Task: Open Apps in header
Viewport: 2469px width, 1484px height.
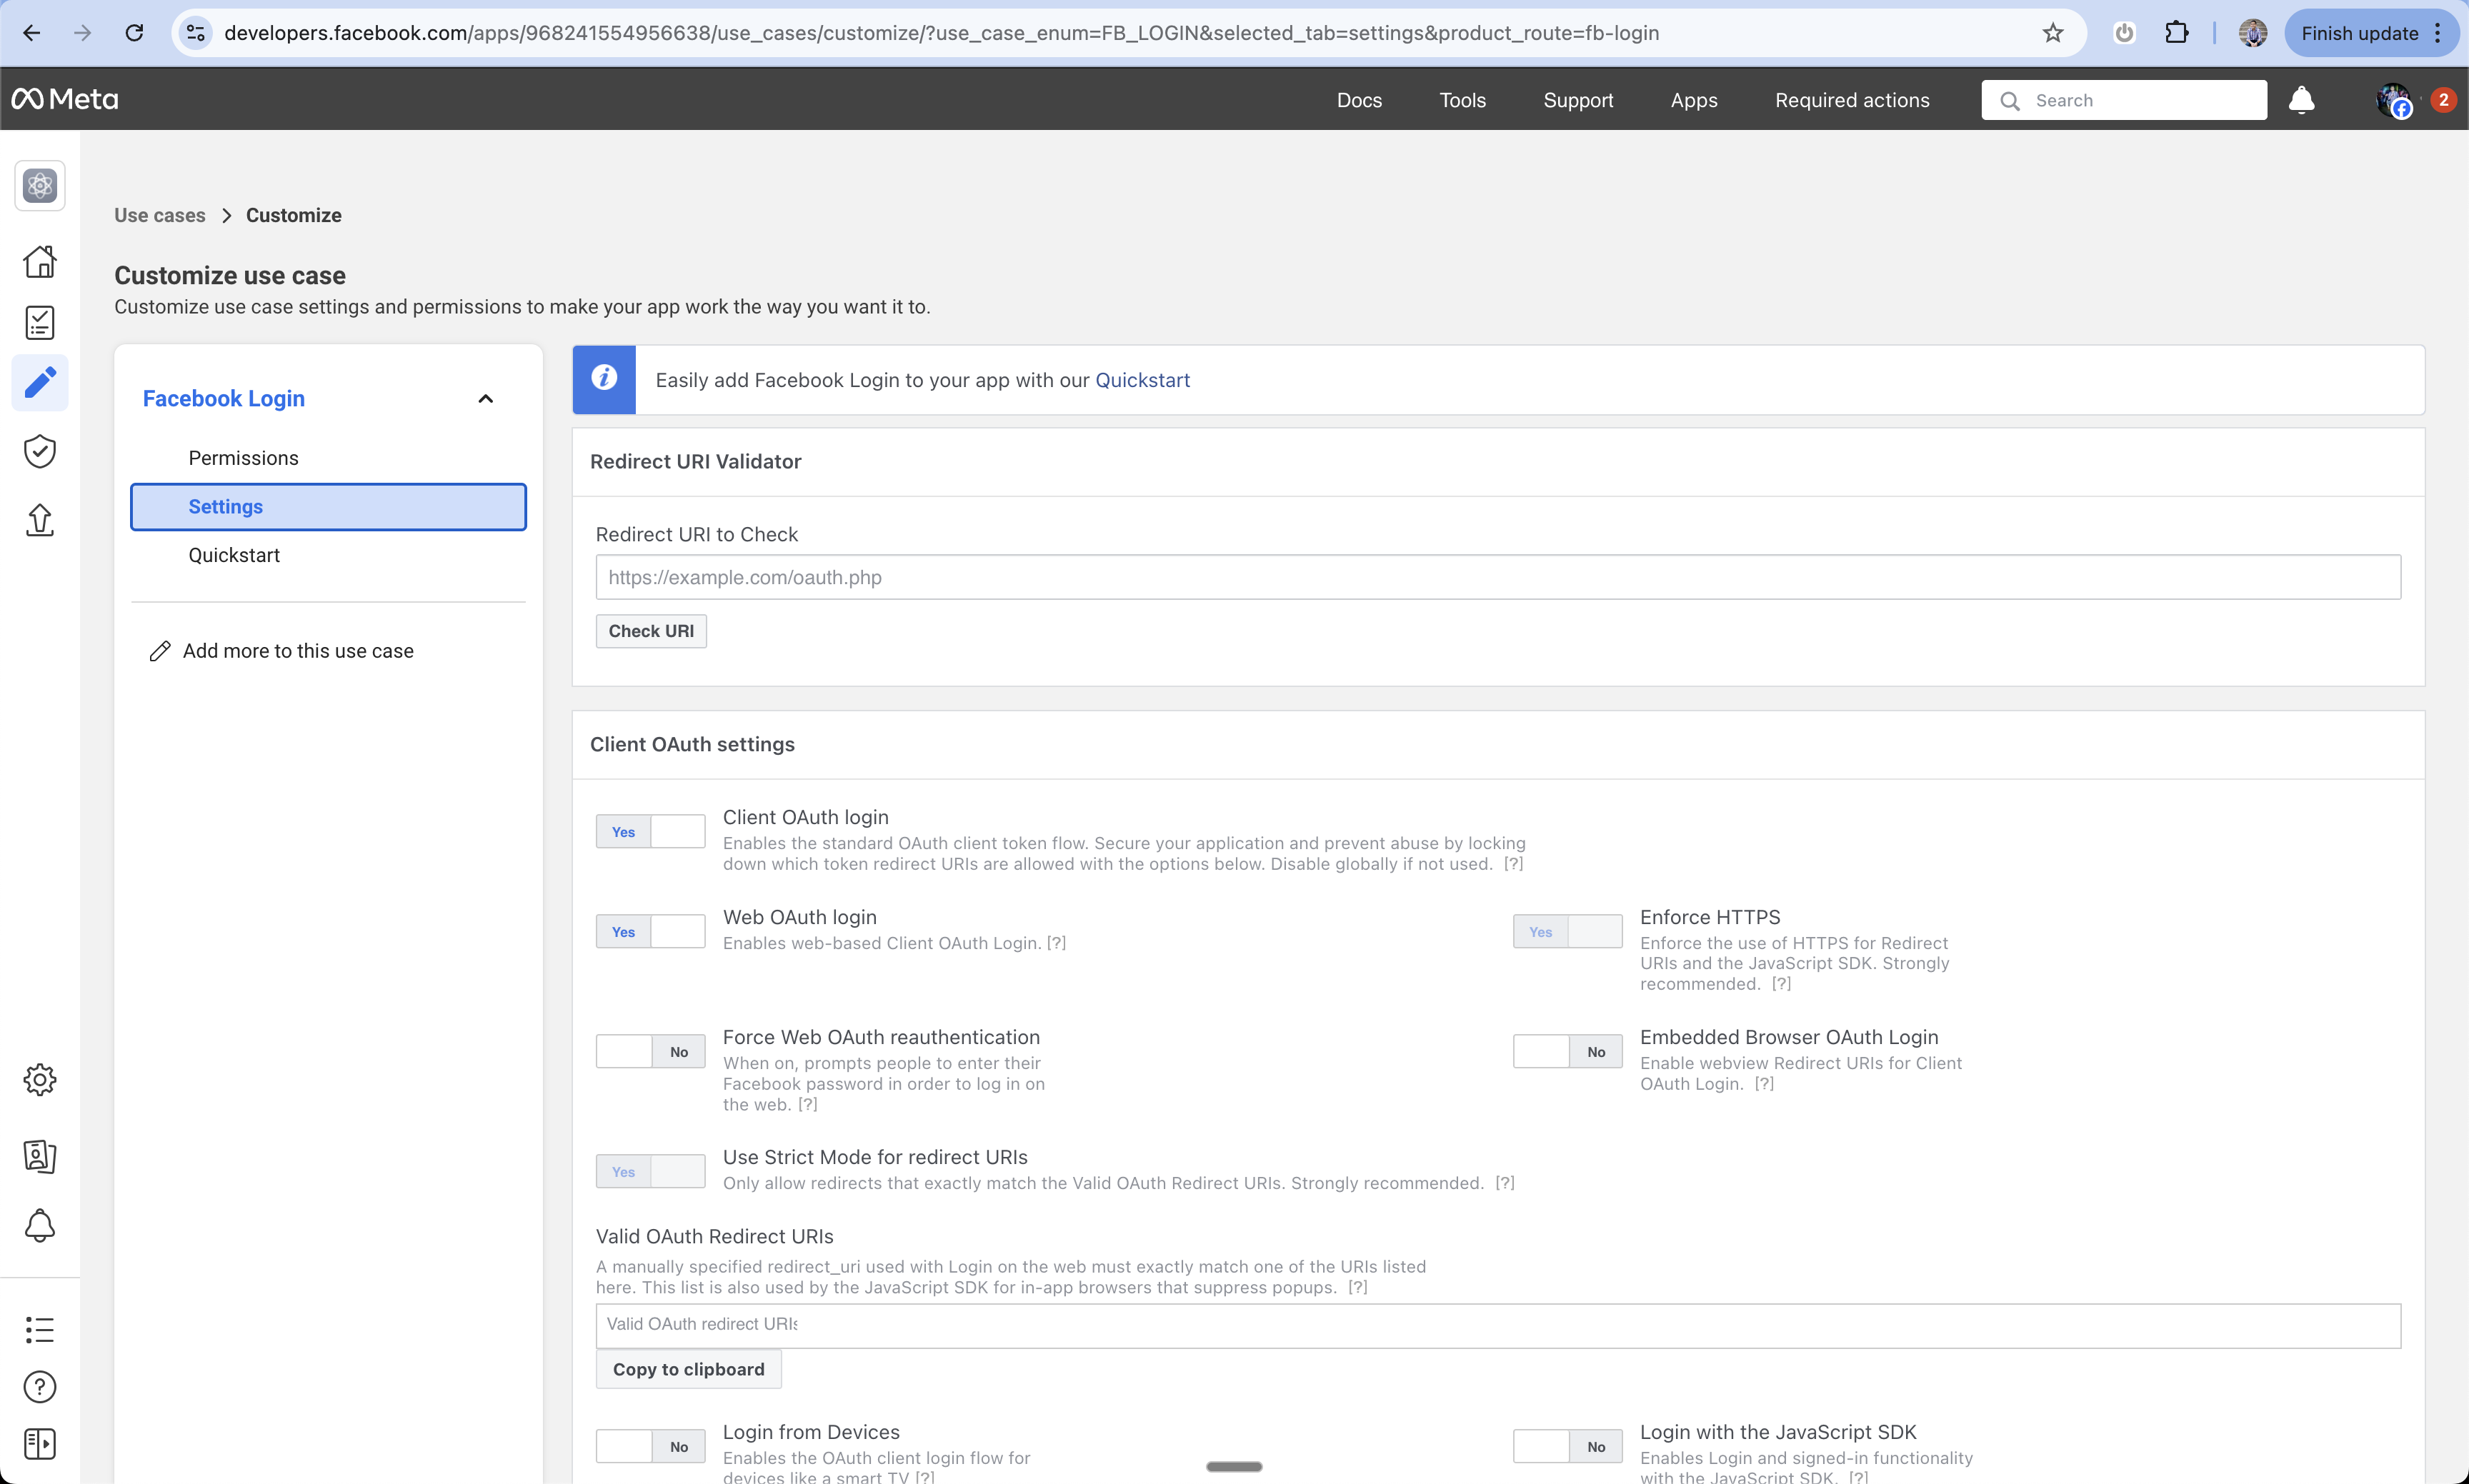Action: click(1694, 100)
